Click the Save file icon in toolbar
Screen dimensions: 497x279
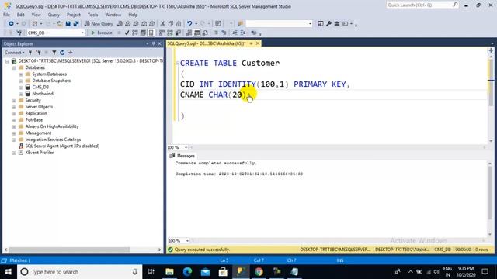coord(68,24)
